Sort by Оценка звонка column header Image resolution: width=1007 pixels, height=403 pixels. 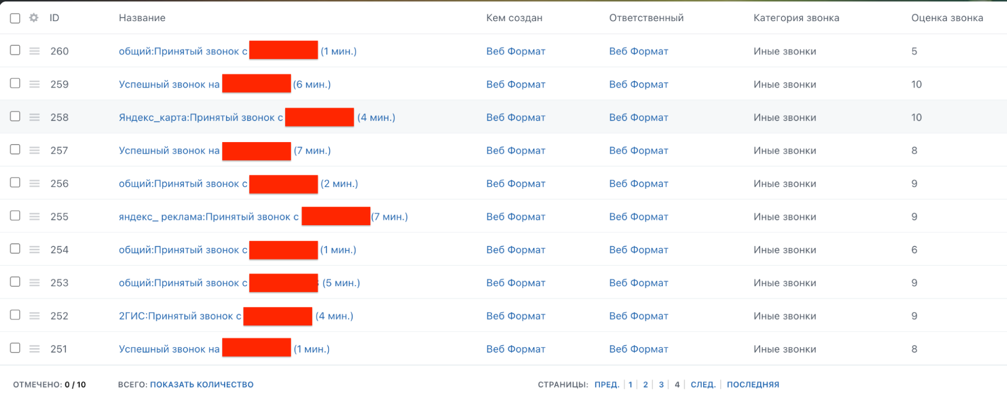tap(947, 18)
